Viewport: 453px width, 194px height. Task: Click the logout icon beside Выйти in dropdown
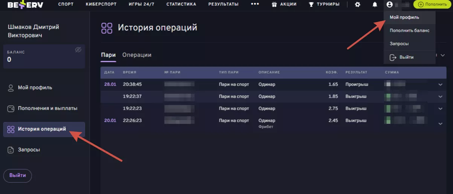tap(393, 57)
